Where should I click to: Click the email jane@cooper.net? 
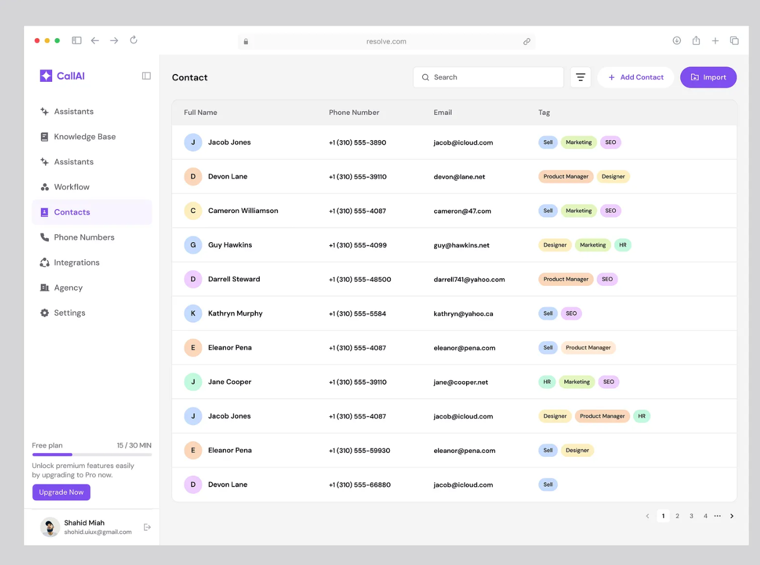pos(461,382)
